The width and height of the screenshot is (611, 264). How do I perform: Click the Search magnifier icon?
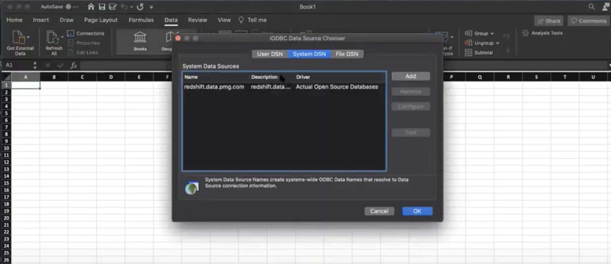click(592, 6)
